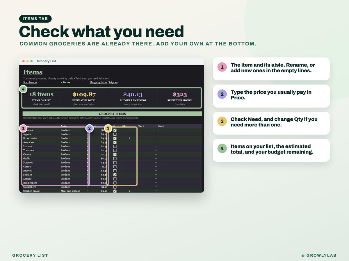
Task: Choose a store for Cucumbers via dropdown arrow
Action: tap(156, 187)
